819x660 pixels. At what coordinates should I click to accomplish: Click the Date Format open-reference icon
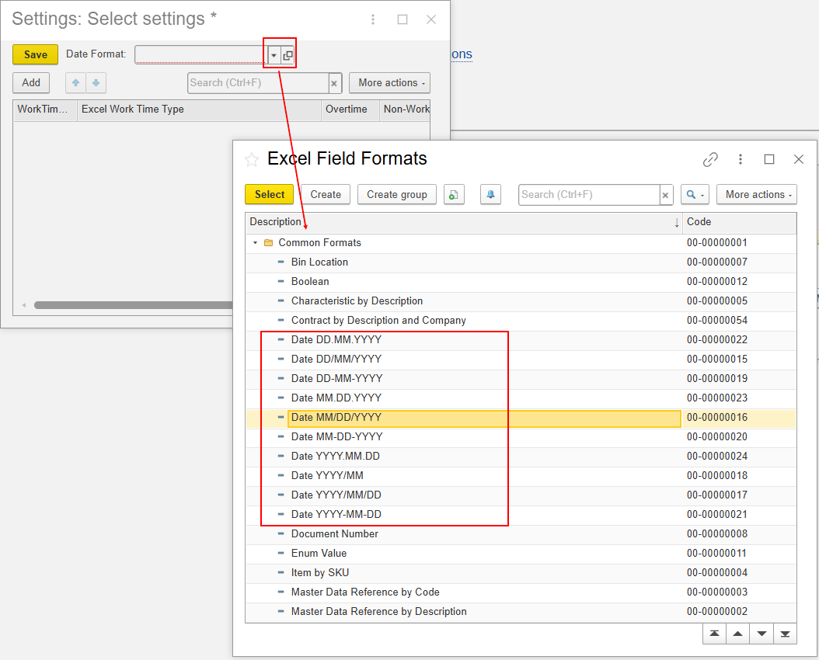point(288,55)
